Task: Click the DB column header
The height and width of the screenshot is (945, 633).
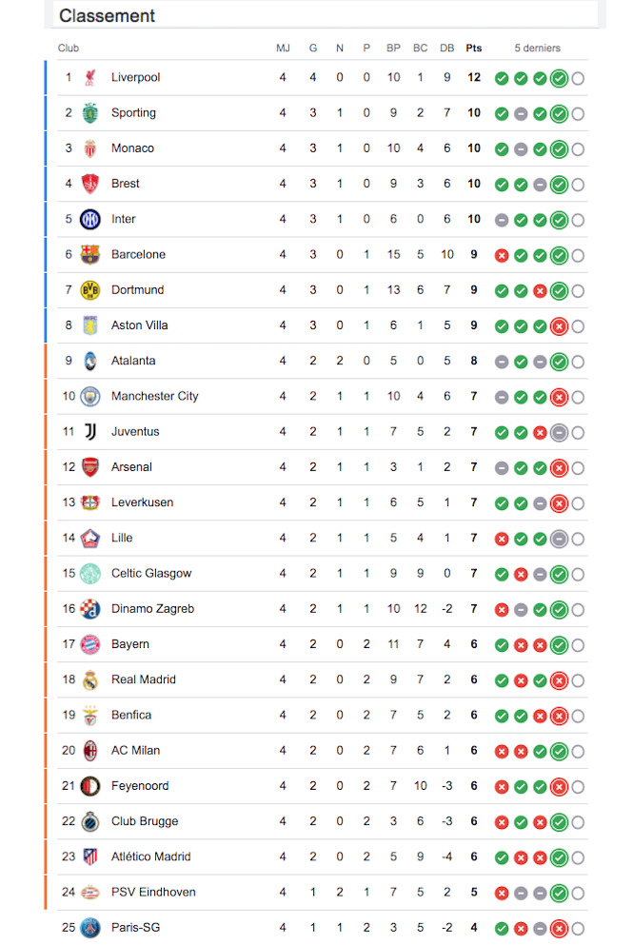Action: pos(446,48)
